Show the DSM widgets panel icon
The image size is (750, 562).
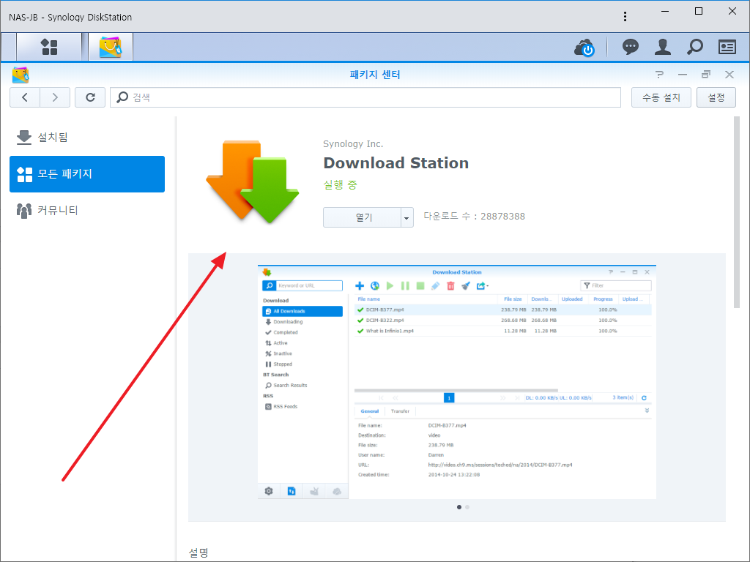727,47
